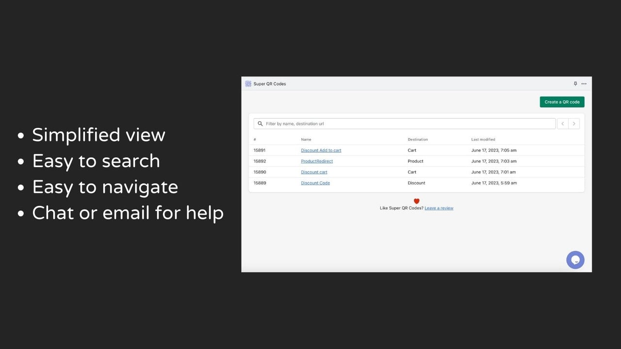Click the date June 17, 2023, 7:01 am
Viewport: 621px width, 349px height.
pos(494,172)
